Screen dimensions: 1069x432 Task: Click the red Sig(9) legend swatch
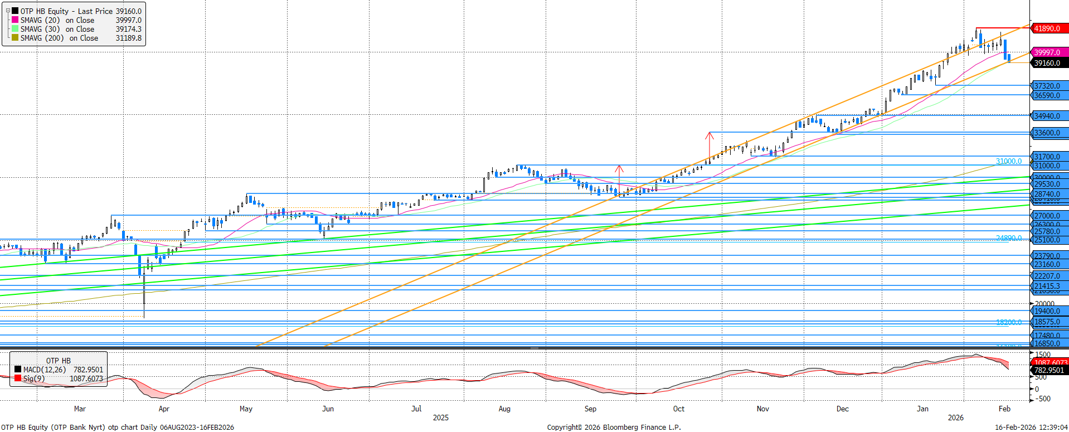[18, 378]
